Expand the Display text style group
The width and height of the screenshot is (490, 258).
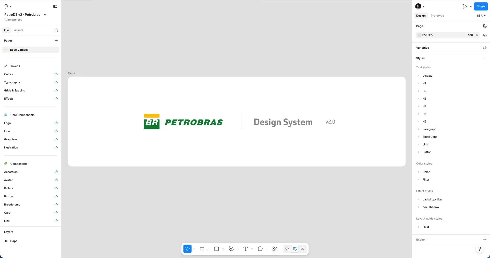[419, 76]
